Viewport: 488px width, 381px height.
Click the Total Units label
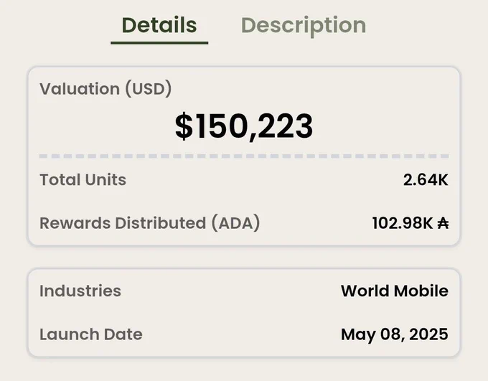tap(83, 180)
